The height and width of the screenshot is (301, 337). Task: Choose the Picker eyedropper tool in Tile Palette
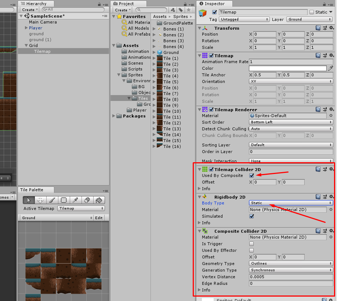pos(74,200)
